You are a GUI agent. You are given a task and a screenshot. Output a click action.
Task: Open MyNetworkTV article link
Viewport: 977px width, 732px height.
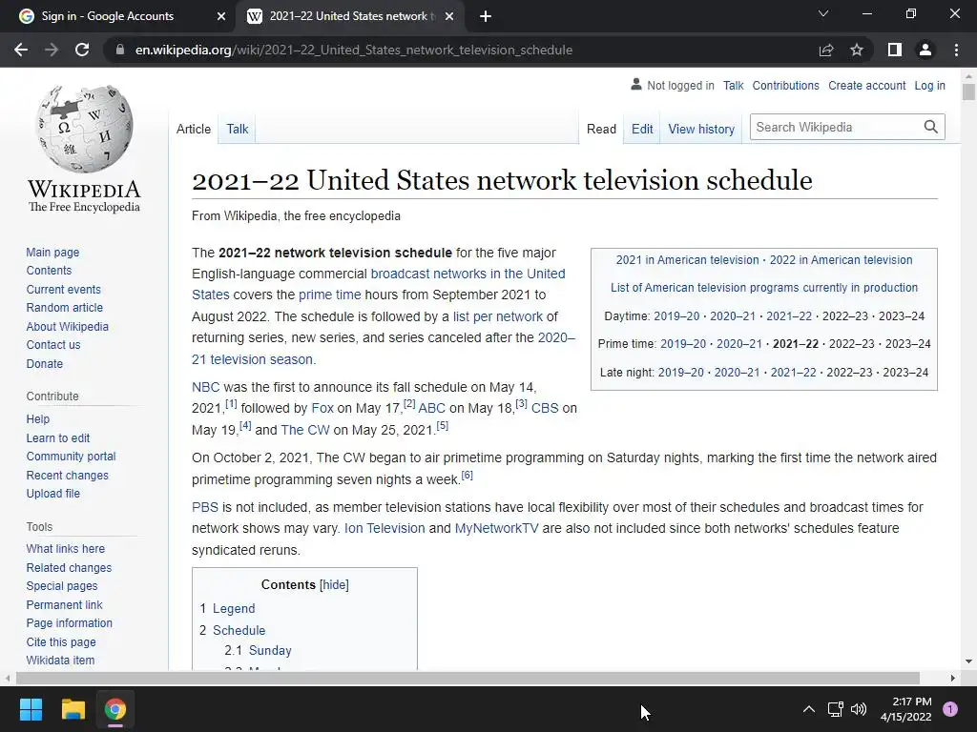(x=496, y=528)
